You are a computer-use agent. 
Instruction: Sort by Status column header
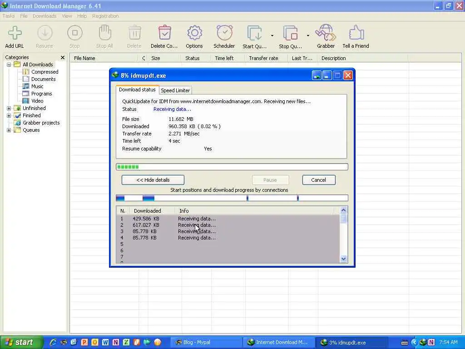[196, 58]
